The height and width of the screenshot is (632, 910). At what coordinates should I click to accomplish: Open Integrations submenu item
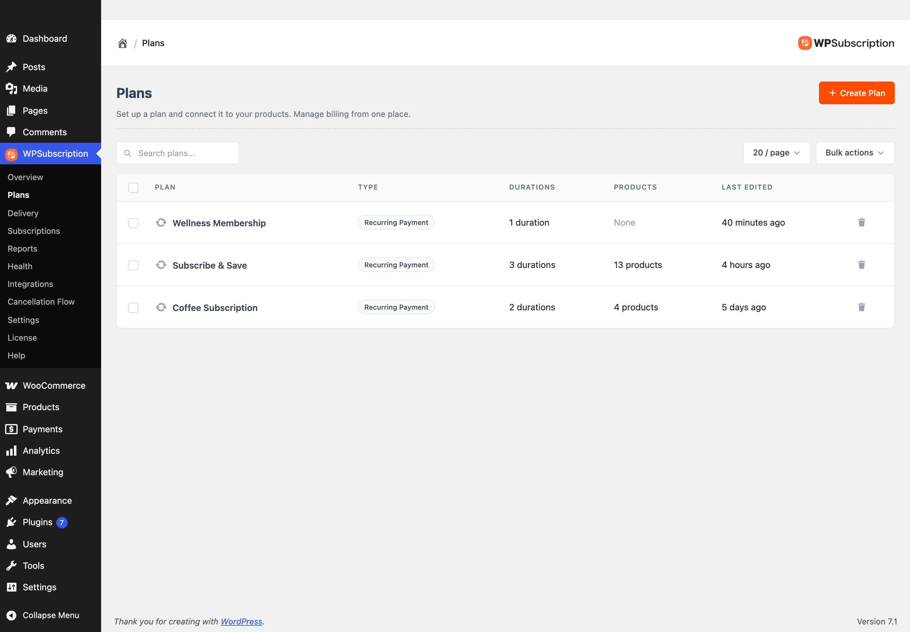click(30, 284)
